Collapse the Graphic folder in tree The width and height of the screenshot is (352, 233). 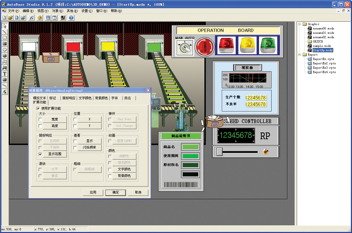(x=300, y=24)
